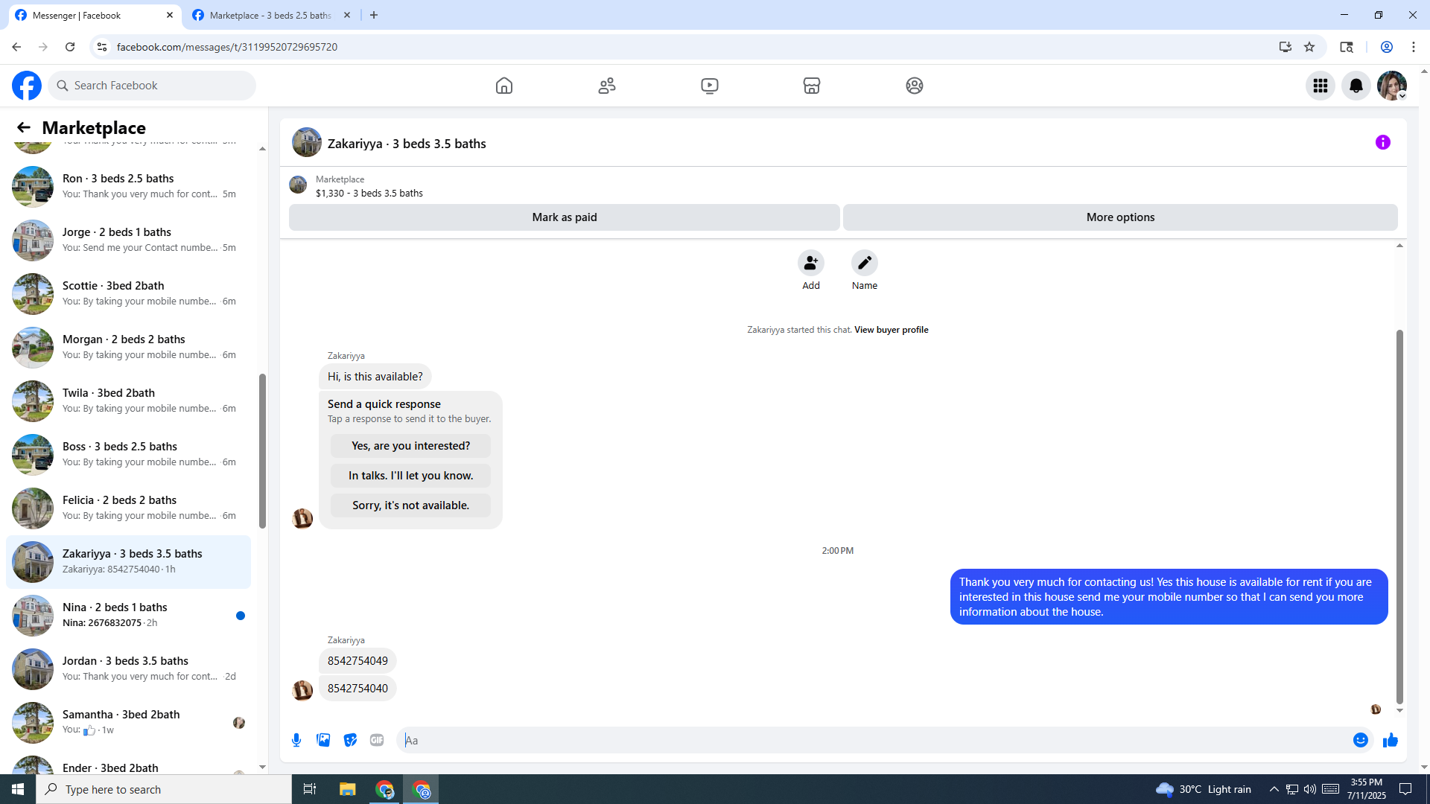
Task: Open the Video (Watch) icon
Action: (710, 86)
